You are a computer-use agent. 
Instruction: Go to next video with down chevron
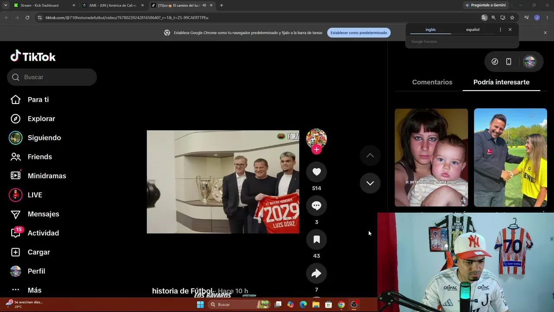[370, 183]
